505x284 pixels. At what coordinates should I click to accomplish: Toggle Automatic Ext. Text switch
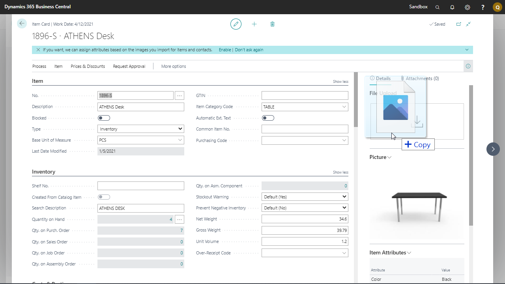click(268, 118)
